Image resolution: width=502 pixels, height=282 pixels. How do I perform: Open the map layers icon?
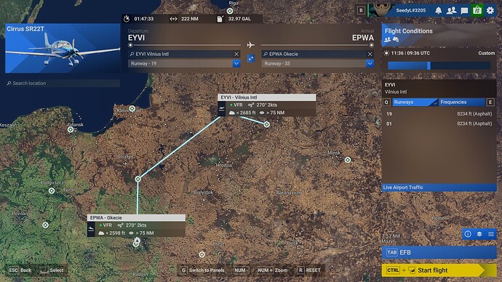[479, 234]
